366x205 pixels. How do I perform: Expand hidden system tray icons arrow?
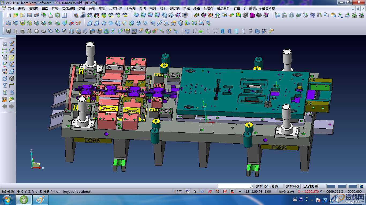click(x=312, y=200)
